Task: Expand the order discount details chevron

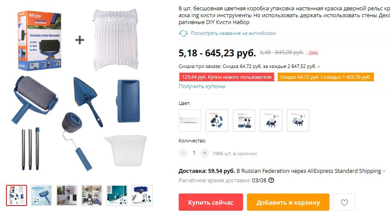Action: [319, 67]
